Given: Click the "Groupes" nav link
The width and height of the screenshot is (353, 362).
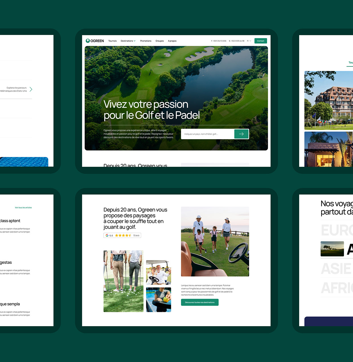Looking at the screenshot, I should point(160,41).
